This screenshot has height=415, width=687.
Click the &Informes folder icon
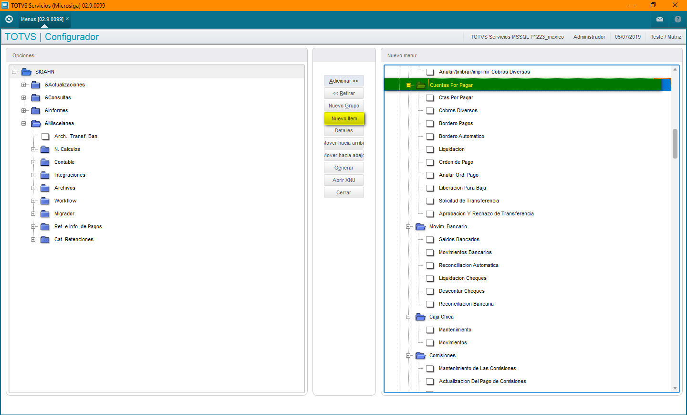[35, 110]
